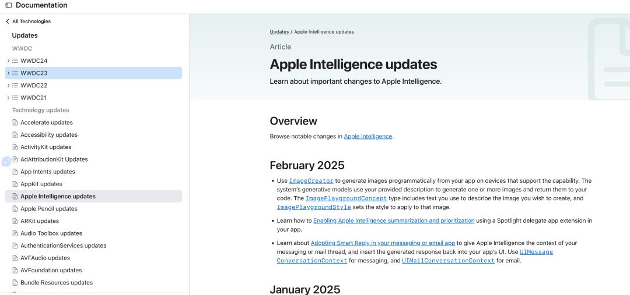Click the document icon beside AVFAudio updates
The image size is (630, 295).
tap(15, 258)
